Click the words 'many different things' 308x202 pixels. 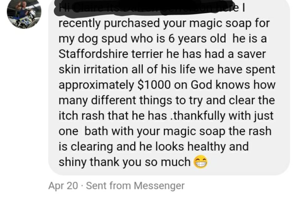(x=122, y=101)
